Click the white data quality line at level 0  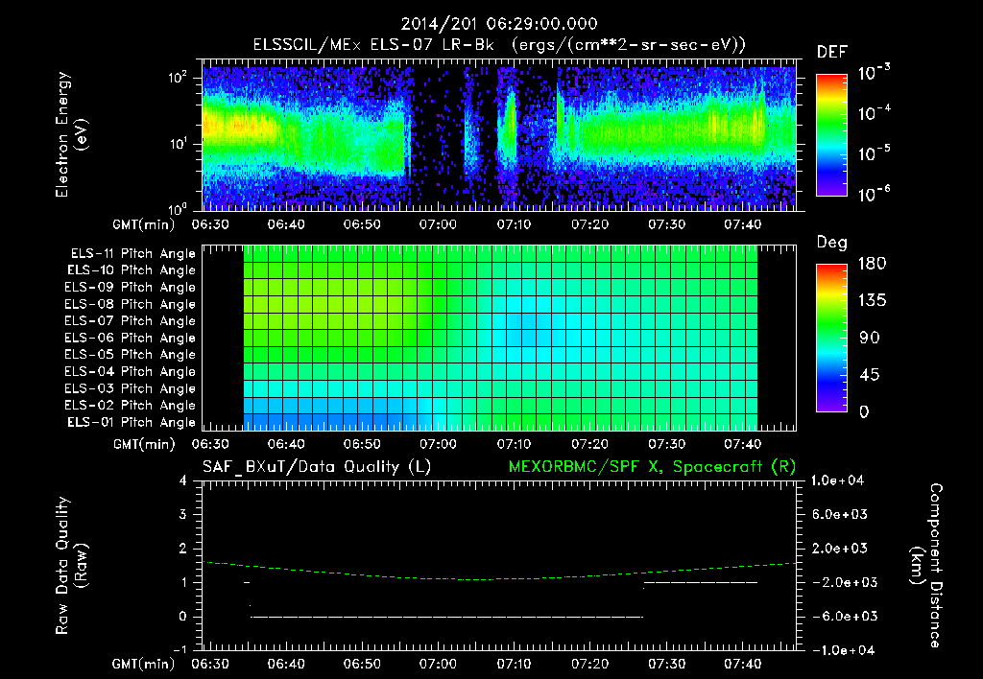[446, 617]
